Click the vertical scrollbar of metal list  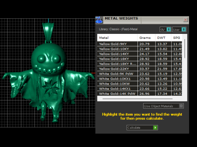185,49
